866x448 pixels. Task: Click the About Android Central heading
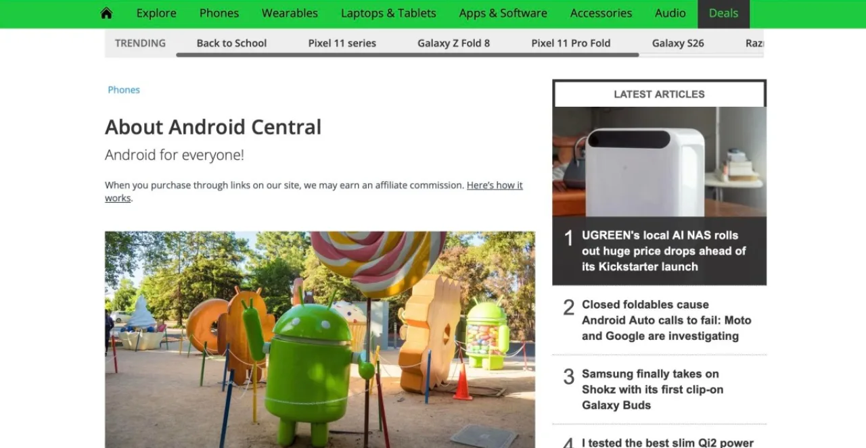pyautogui.click(x=213, y=127)
